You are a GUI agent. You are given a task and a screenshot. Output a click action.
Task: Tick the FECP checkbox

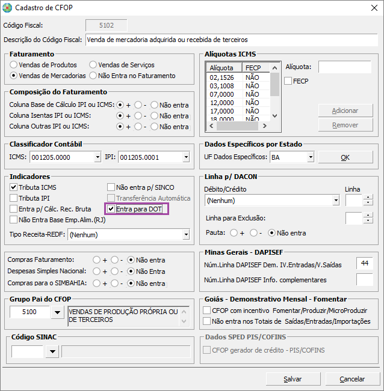[288, 81]
